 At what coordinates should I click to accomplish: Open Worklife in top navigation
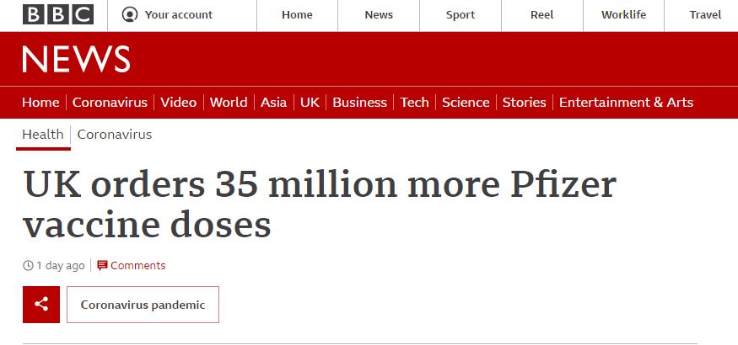click(x=623, y=15)
